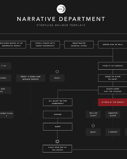Select Skilled Guest node

point(93,114)
